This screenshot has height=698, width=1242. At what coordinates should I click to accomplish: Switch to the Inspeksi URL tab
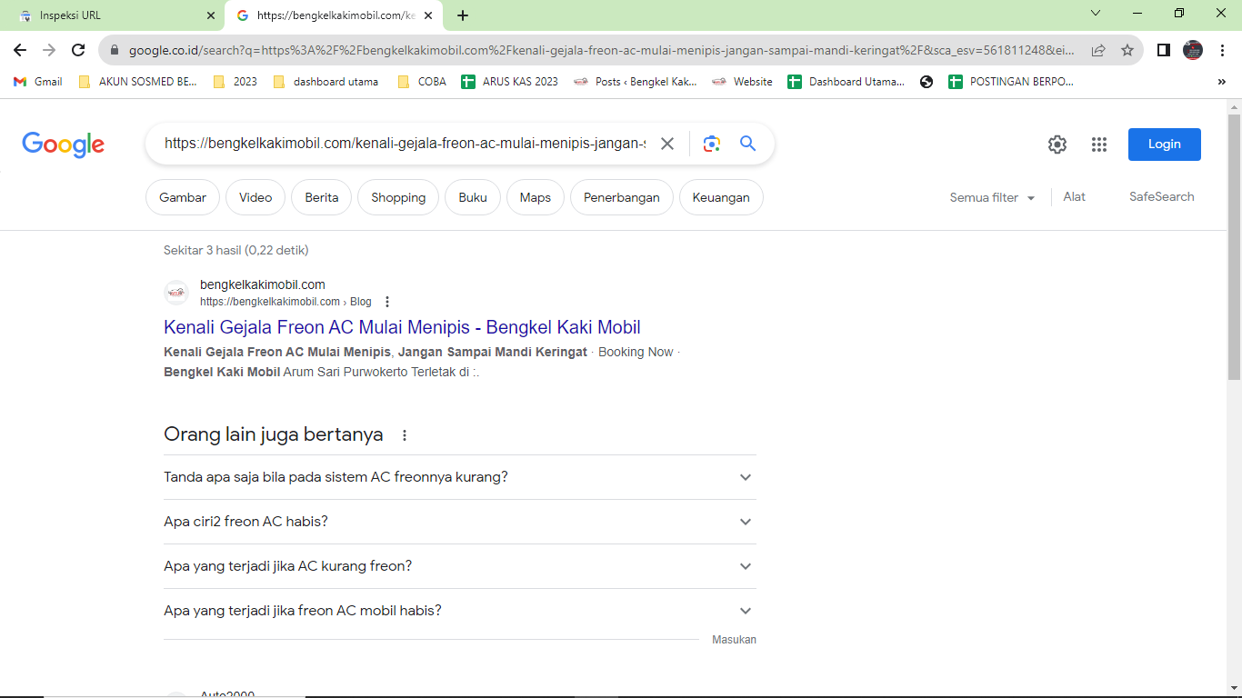(113, 15)
